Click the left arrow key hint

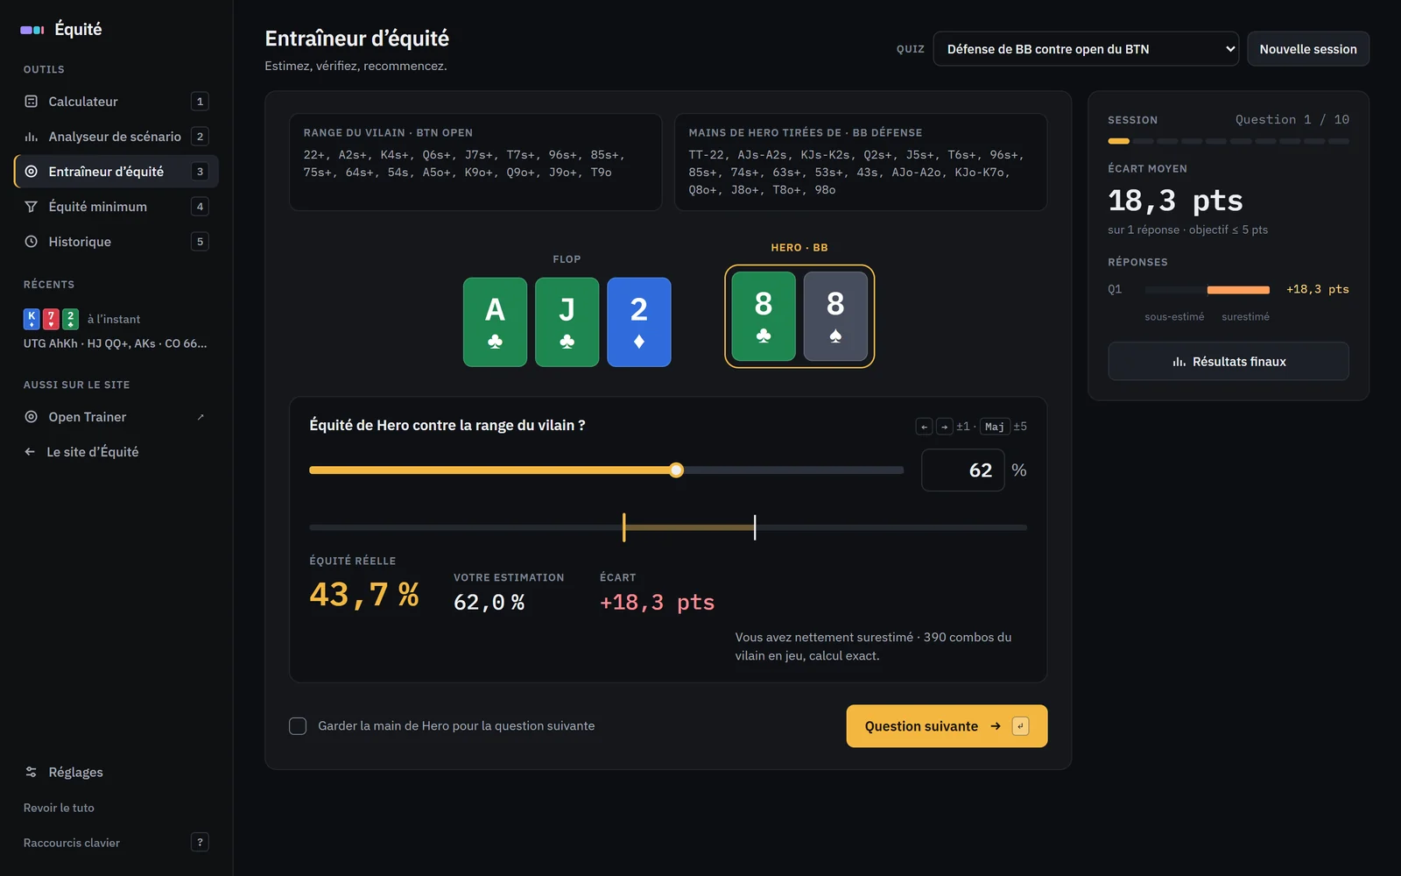tap(924, 427)
